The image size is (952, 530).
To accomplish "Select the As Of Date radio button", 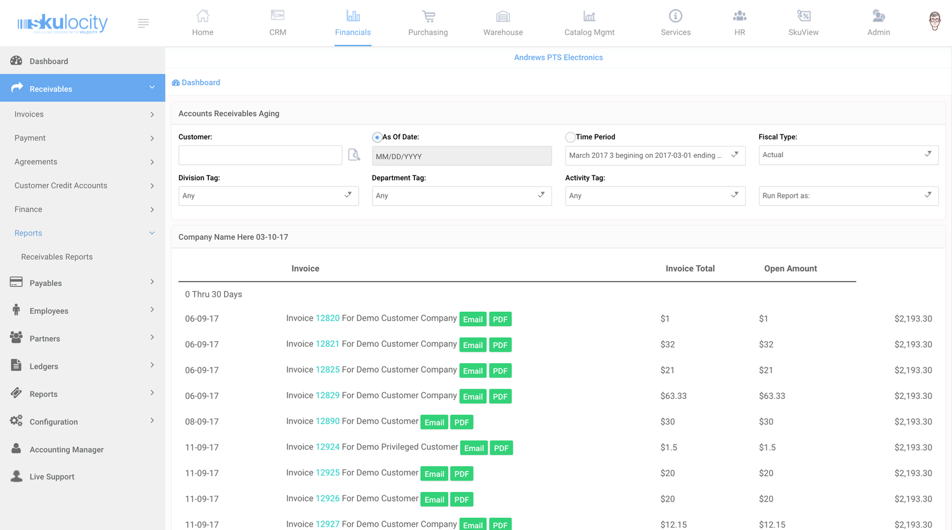I will point(377,136).
